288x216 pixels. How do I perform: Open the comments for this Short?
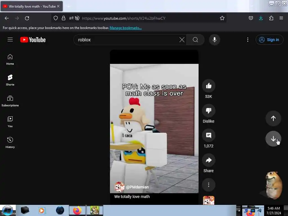click(x=208, y=135)
